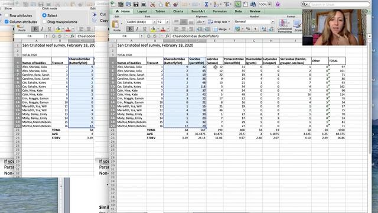Viewport: 378px width, 213px height.
Task: Click the Save icon in Excel's top toolbar
Action: tap(136, 4)
